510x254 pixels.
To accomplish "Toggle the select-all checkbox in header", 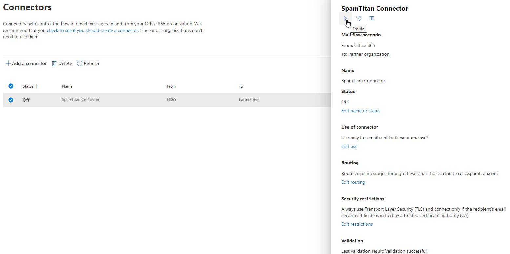I will [x=11, y=86].
